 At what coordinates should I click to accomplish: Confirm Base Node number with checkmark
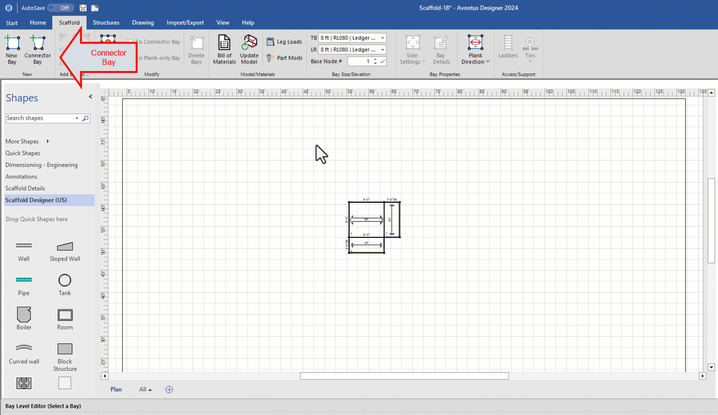tap(382, 61)
